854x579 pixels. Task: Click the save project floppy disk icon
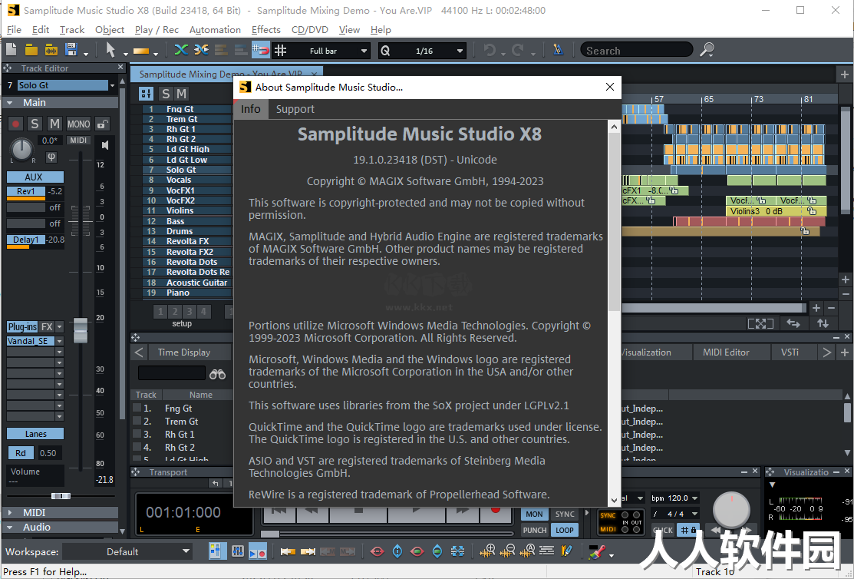click(71, 50)
